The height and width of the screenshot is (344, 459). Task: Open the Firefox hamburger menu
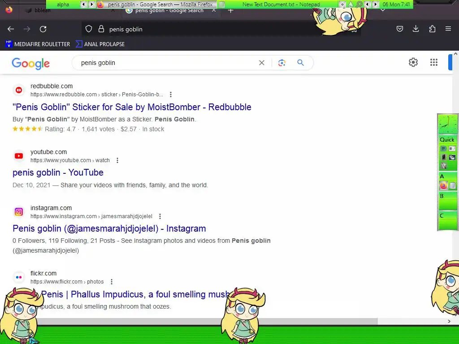point(448,29)
